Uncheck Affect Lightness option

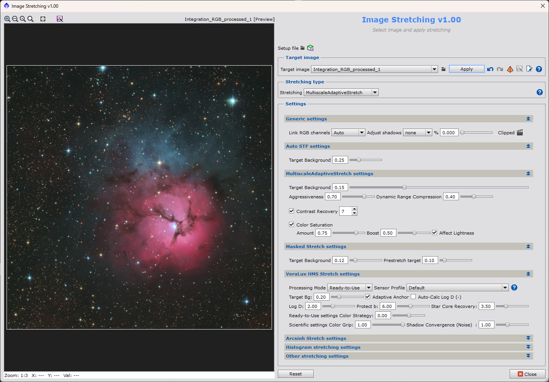point(435,233)
